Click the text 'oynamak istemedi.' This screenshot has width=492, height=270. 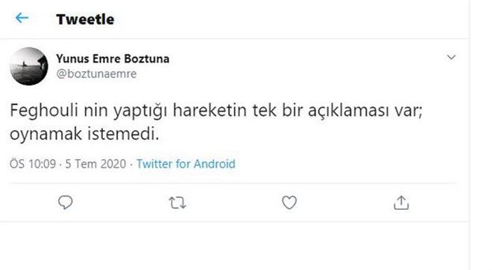pyautogui.click(x=84, y=135)
